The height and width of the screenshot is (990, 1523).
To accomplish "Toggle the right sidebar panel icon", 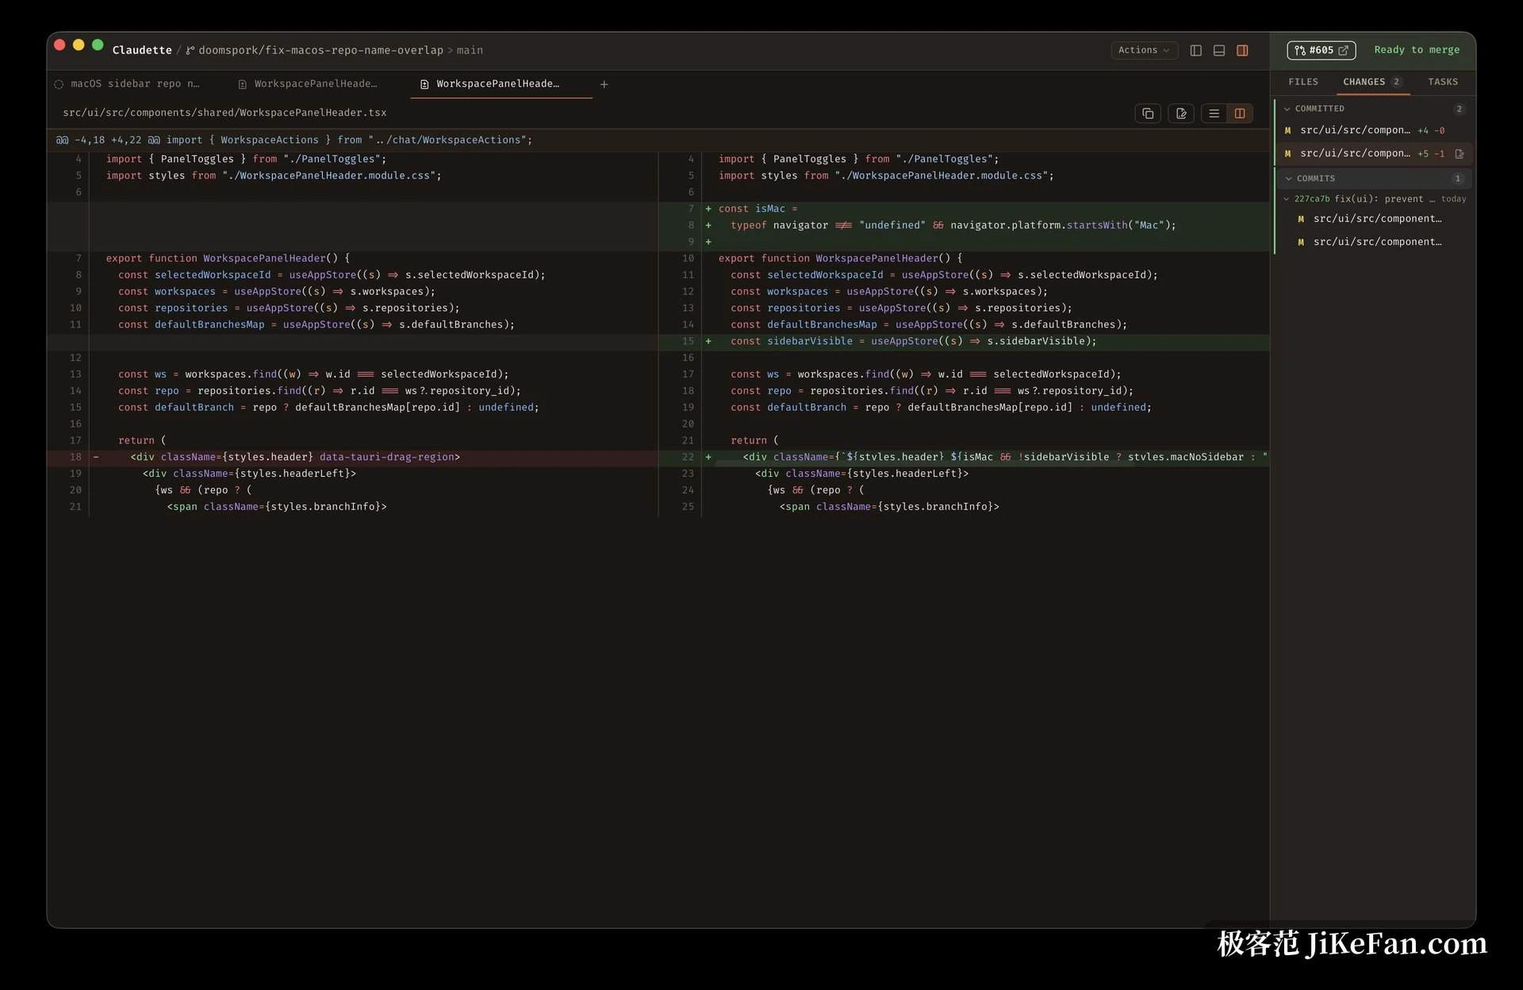I will click(1242, 50).
